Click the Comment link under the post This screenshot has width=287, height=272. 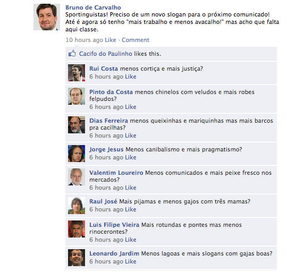pos(136,40)
